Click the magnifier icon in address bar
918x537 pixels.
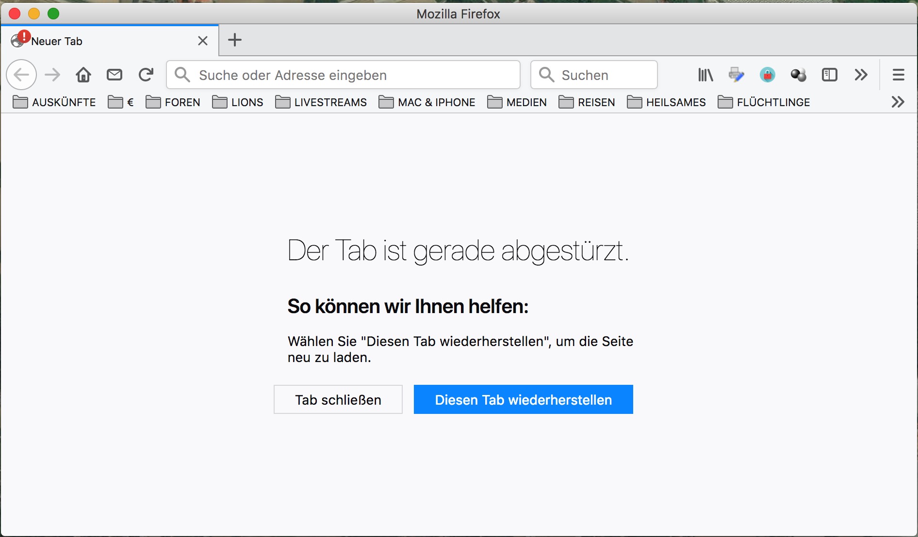182,75
